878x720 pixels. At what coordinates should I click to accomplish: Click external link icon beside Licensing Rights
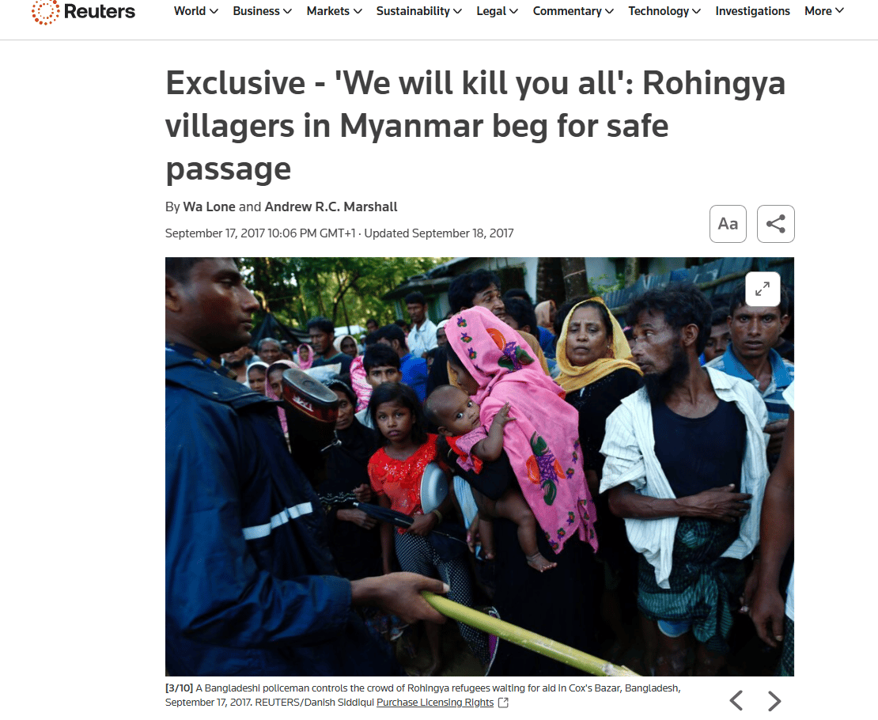[x=503, y=703]
